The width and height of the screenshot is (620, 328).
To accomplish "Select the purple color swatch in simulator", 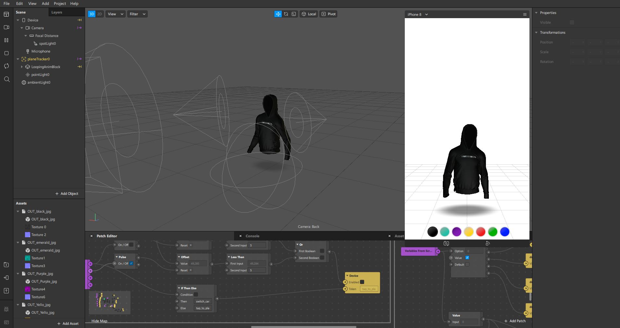I will coord(456,232).
